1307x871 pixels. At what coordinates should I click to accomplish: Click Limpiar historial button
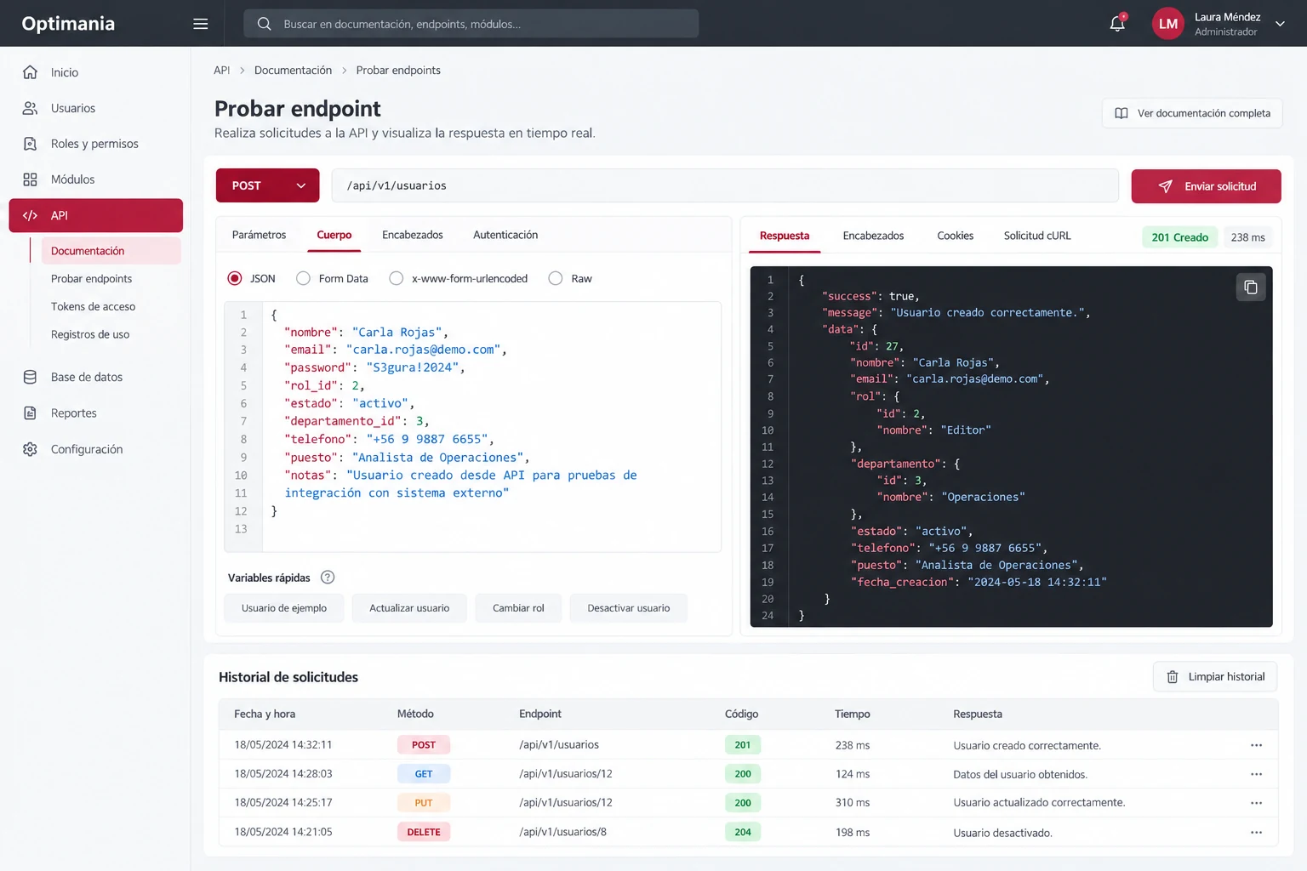click(1215, 677)
